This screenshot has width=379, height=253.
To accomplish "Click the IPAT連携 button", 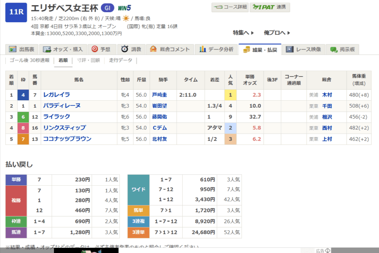I will 270,7.
